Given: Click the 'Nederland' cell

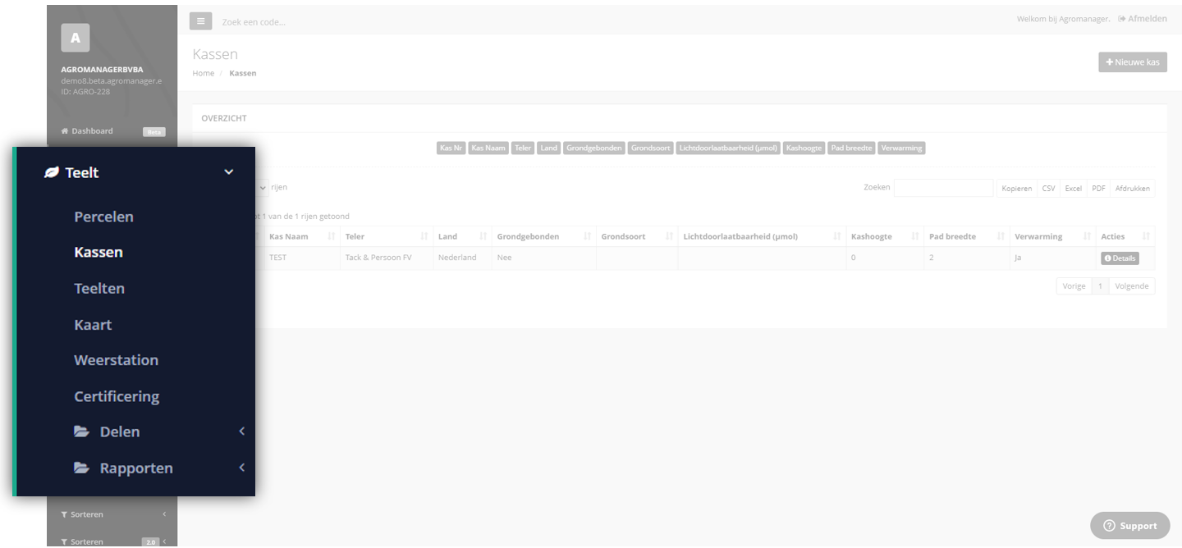Looking at the screenshot, I should (463, 258).
